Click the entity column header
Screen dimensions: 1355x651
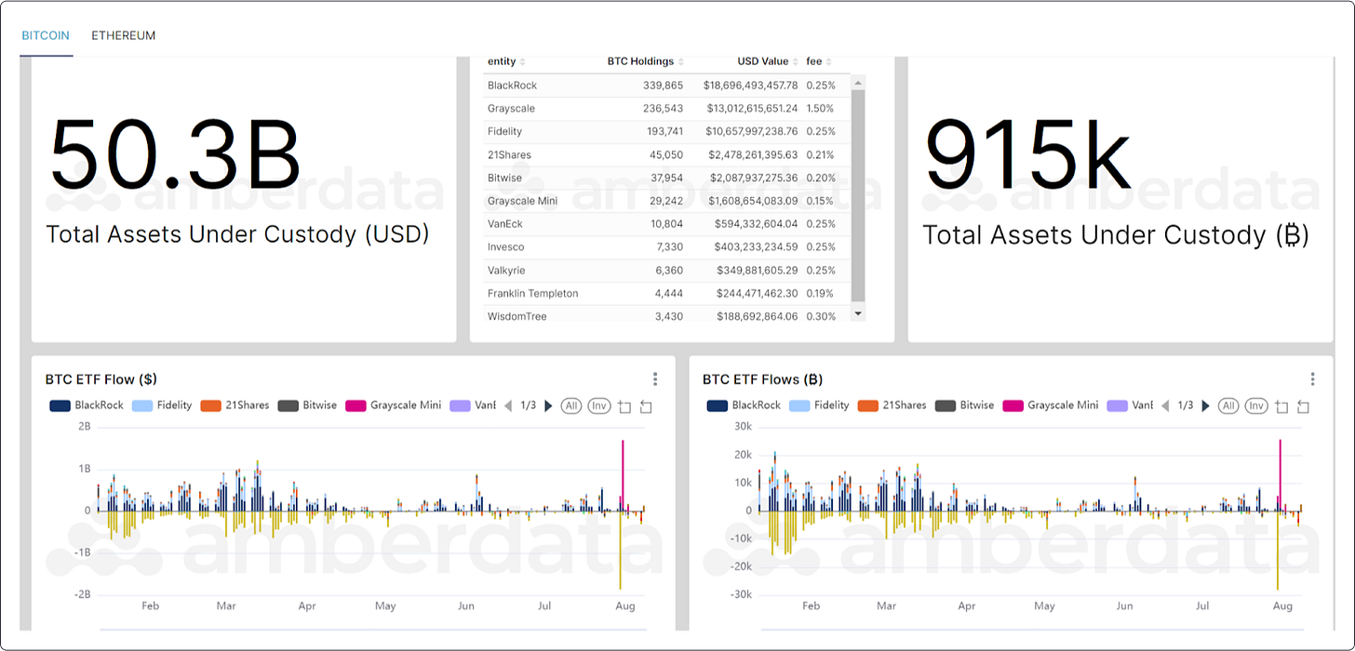point(502,61)
